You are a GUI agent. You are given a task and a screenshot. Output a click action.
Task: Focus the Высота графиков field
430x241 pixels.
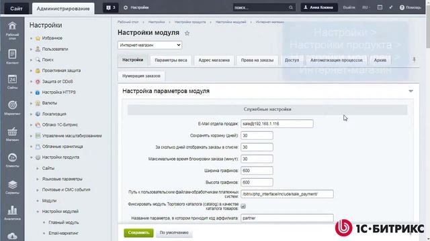click(x=257, y=182)
